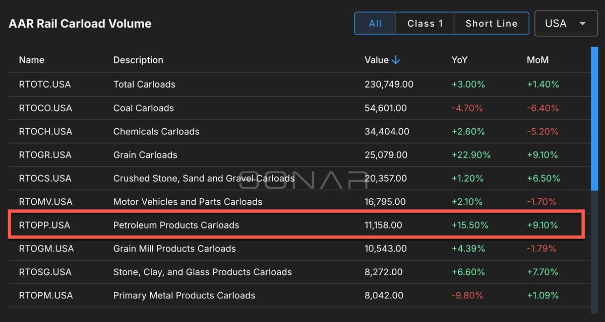Sort by the YoY column header

coord(459,60)
